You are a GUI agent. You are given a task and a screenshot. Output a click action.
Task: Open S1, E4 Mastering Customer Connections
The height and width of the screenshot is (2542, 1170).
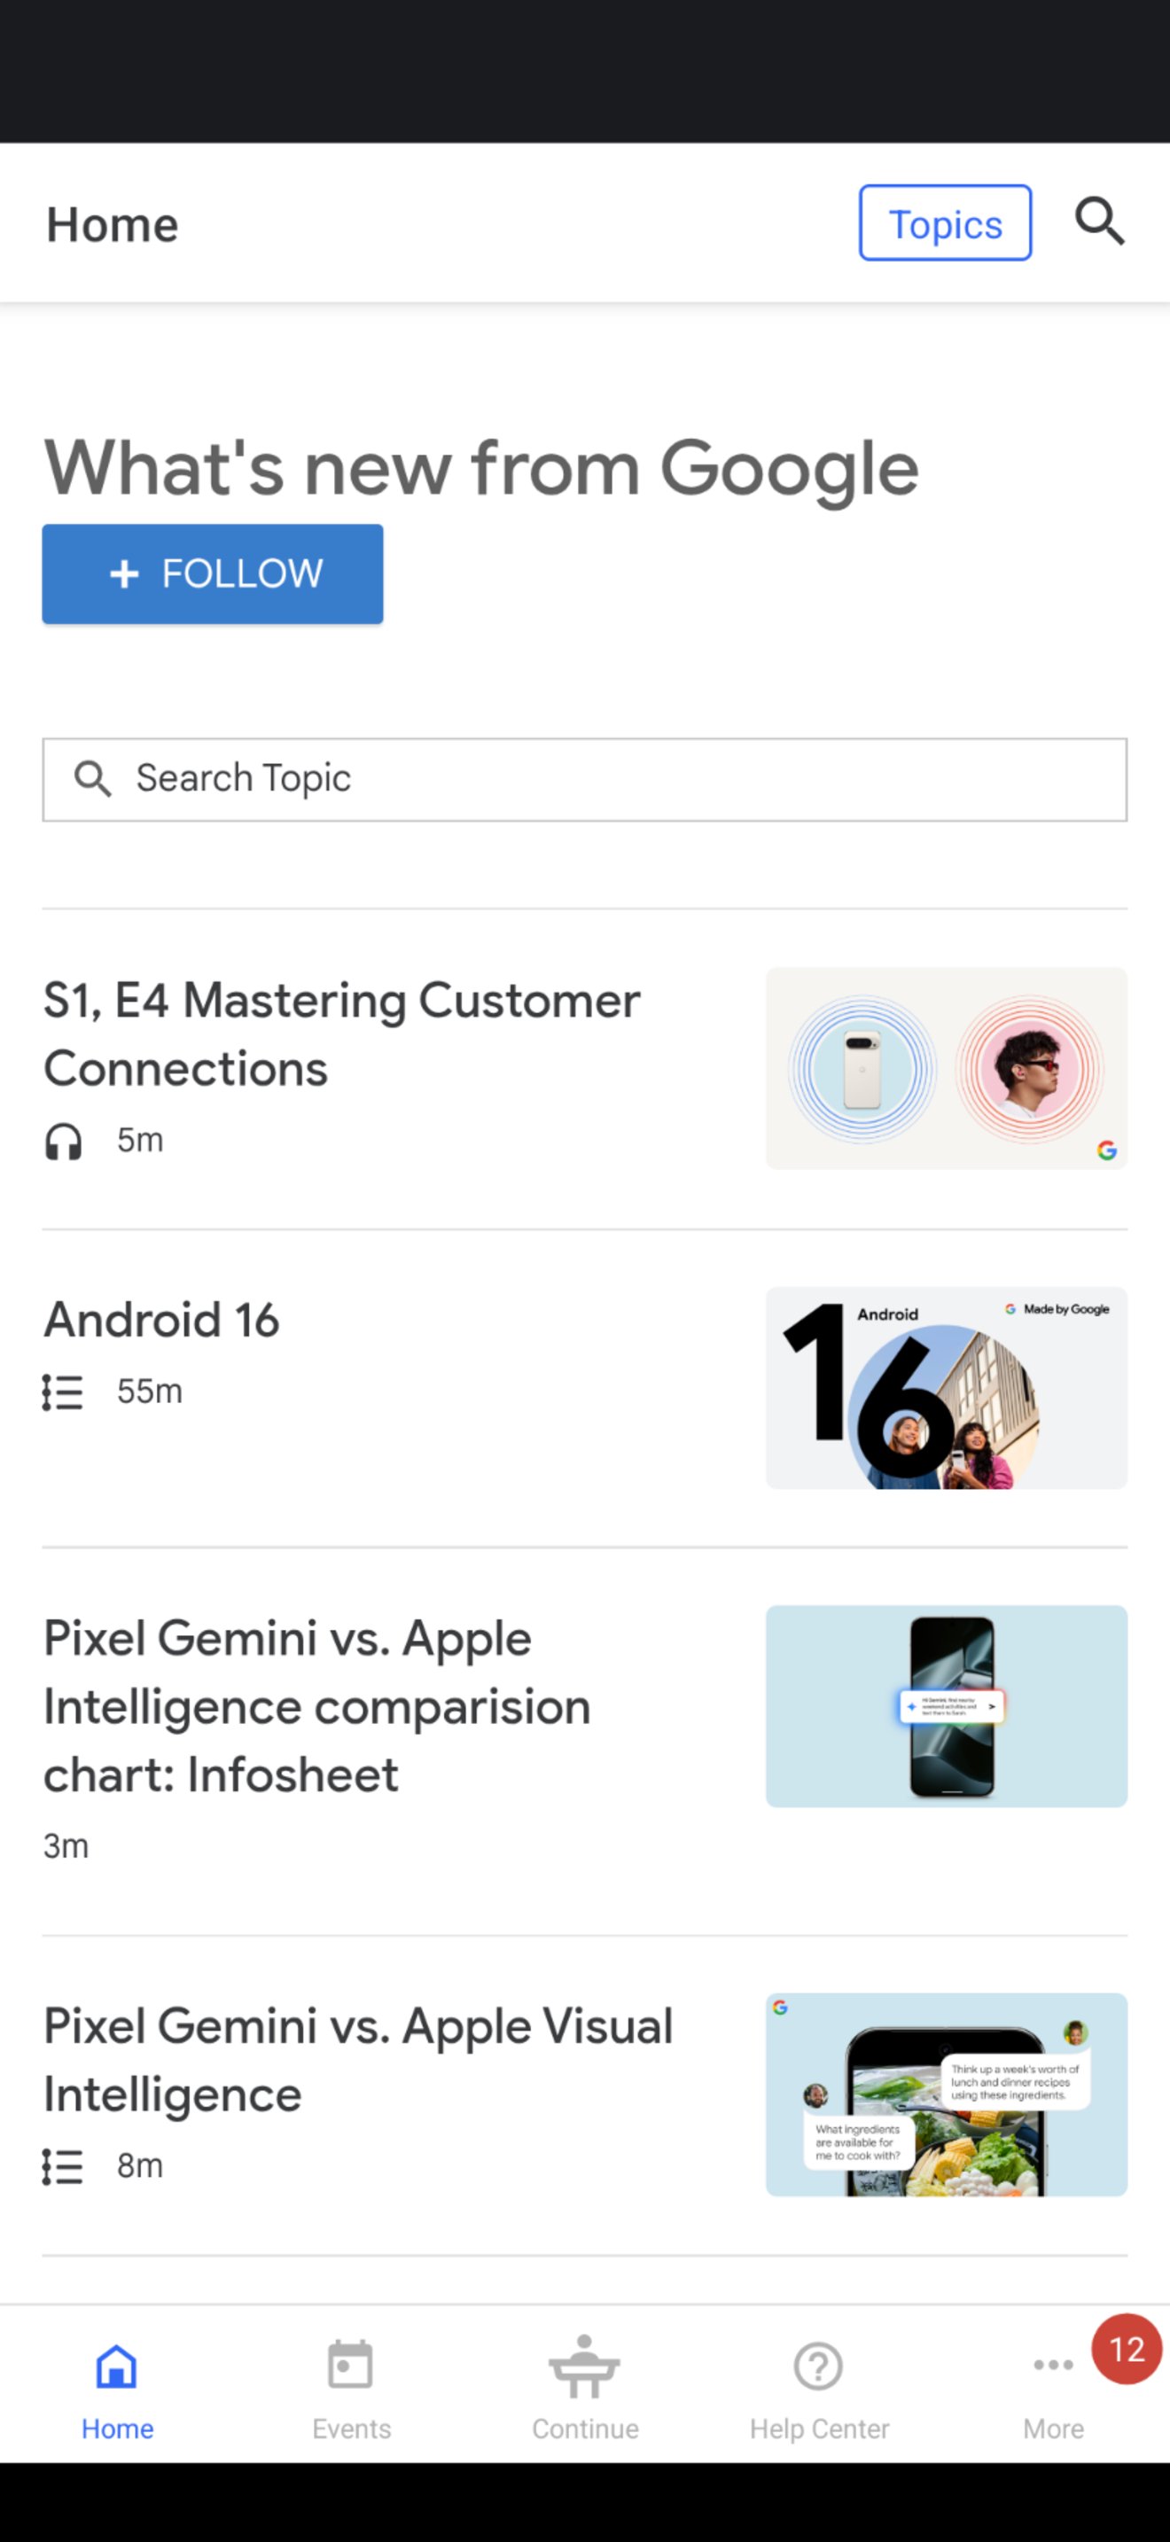(341, 1033)
